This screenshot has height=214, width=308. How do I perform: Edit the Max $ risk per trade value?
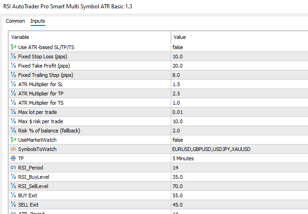pos(177,121)
